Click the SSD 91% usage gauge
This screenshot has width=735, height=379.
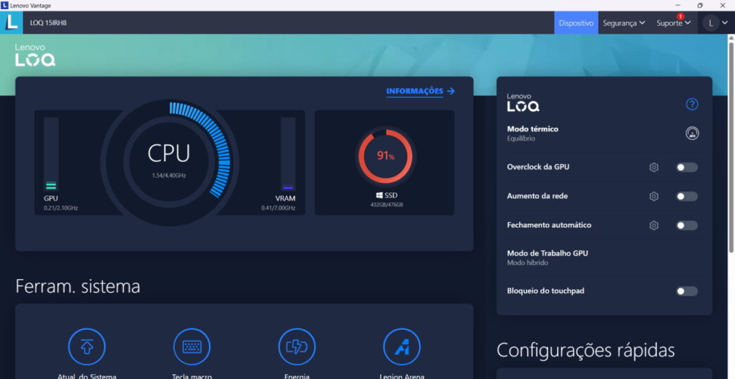[384, 156]
